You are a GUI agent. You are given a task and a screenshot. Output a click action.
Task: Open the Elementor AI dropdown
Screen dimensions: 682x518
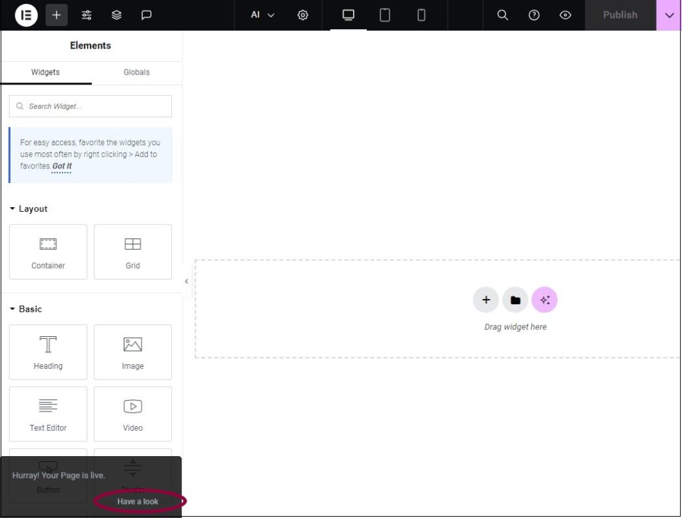pyautogui.click(x=261, y=15)
